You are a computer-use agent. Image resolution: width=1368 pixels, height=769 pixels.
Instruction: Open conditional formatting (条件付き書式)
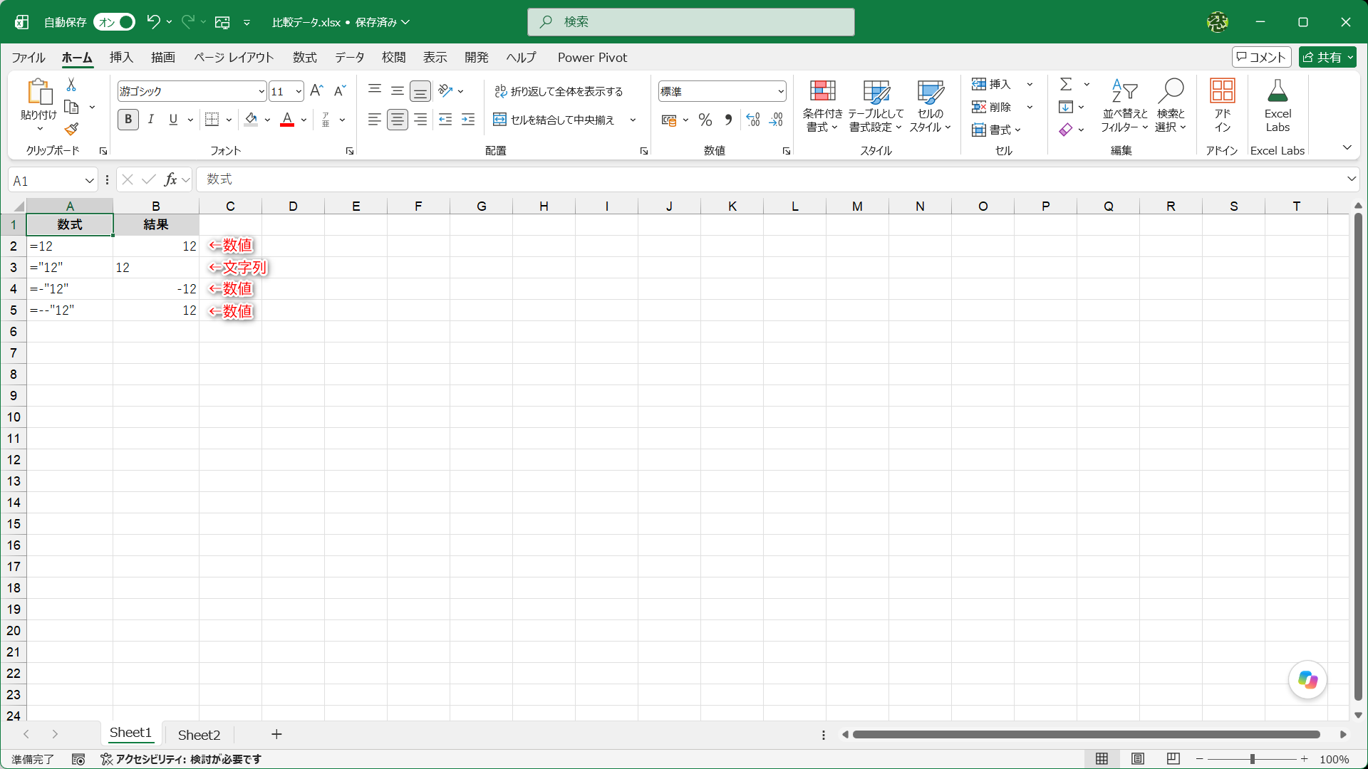(822, 105)
